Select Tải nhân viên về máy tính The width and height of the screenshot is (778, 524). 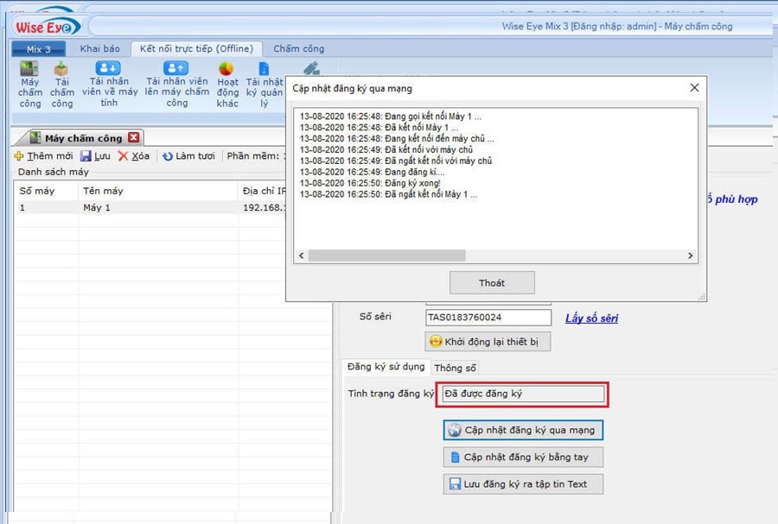[110, 85]
